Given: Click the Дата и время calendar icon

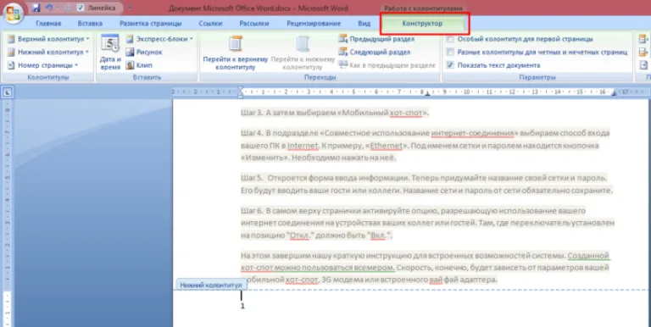Looking at the screenshot, I should pos(110,43).
